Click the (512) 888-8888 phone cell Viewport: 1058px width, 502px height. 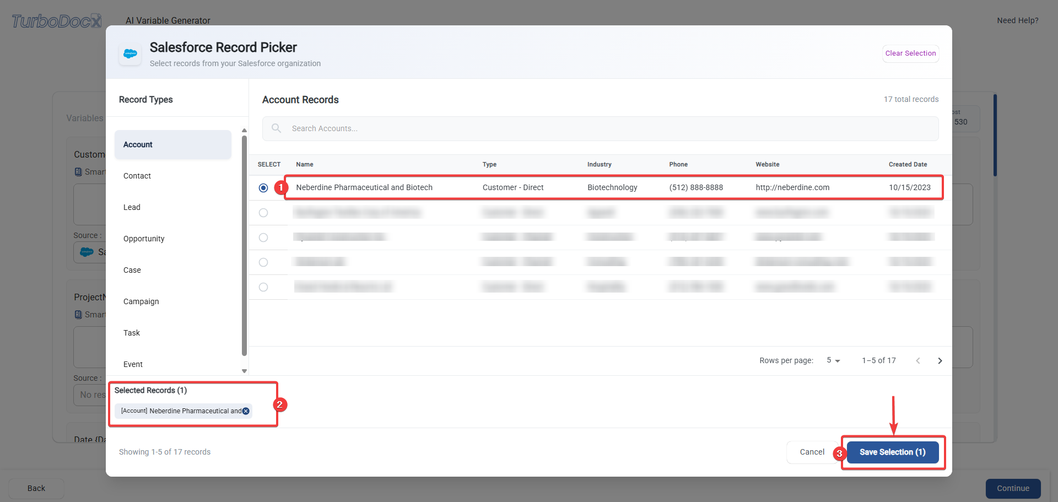click(x=696, y=187)
